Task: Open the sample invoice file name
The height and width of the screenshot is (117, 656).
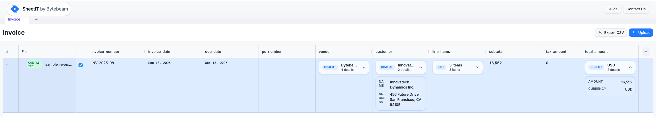Action: pos(59,64)
